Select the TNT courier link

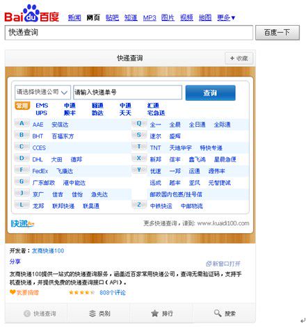155,148
